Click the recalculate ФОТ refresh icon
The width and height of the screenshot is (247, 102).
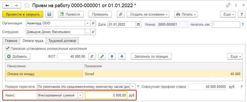coord(92,56)
